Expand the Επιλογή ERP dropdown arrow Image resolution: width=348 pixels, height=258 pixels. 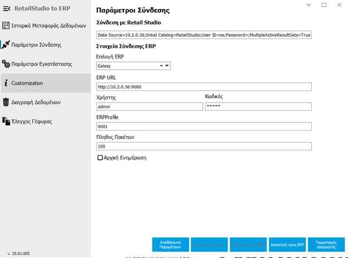pos(161,66)
